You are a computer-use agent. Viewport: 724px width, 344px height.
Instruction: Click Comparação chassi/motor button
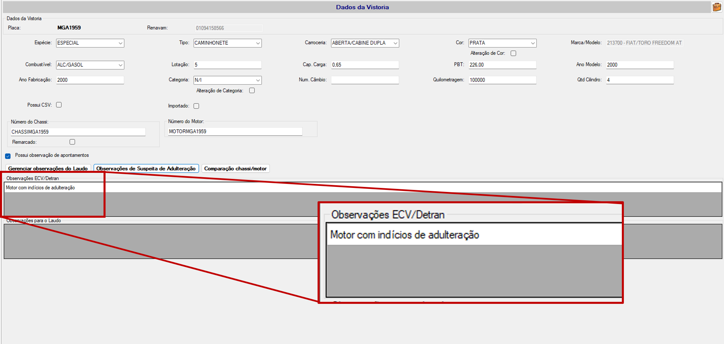(236, 168)
